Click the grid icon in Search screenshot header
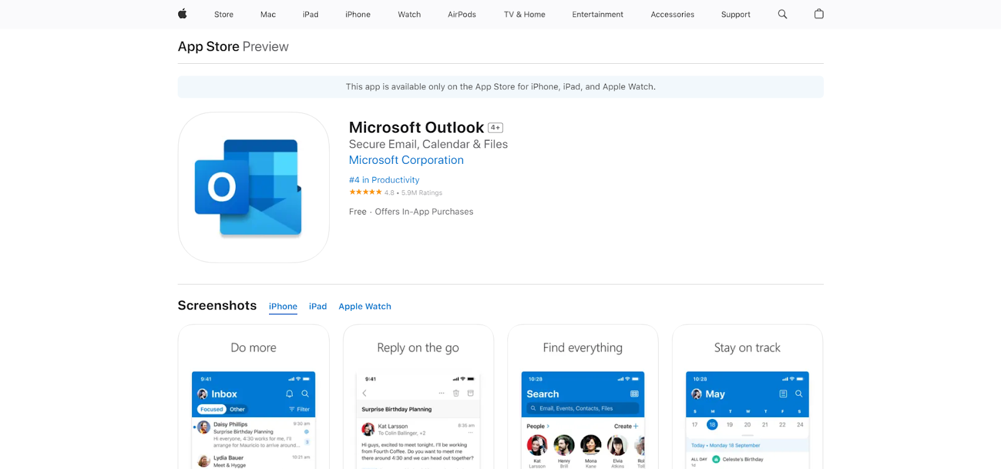 634,394
